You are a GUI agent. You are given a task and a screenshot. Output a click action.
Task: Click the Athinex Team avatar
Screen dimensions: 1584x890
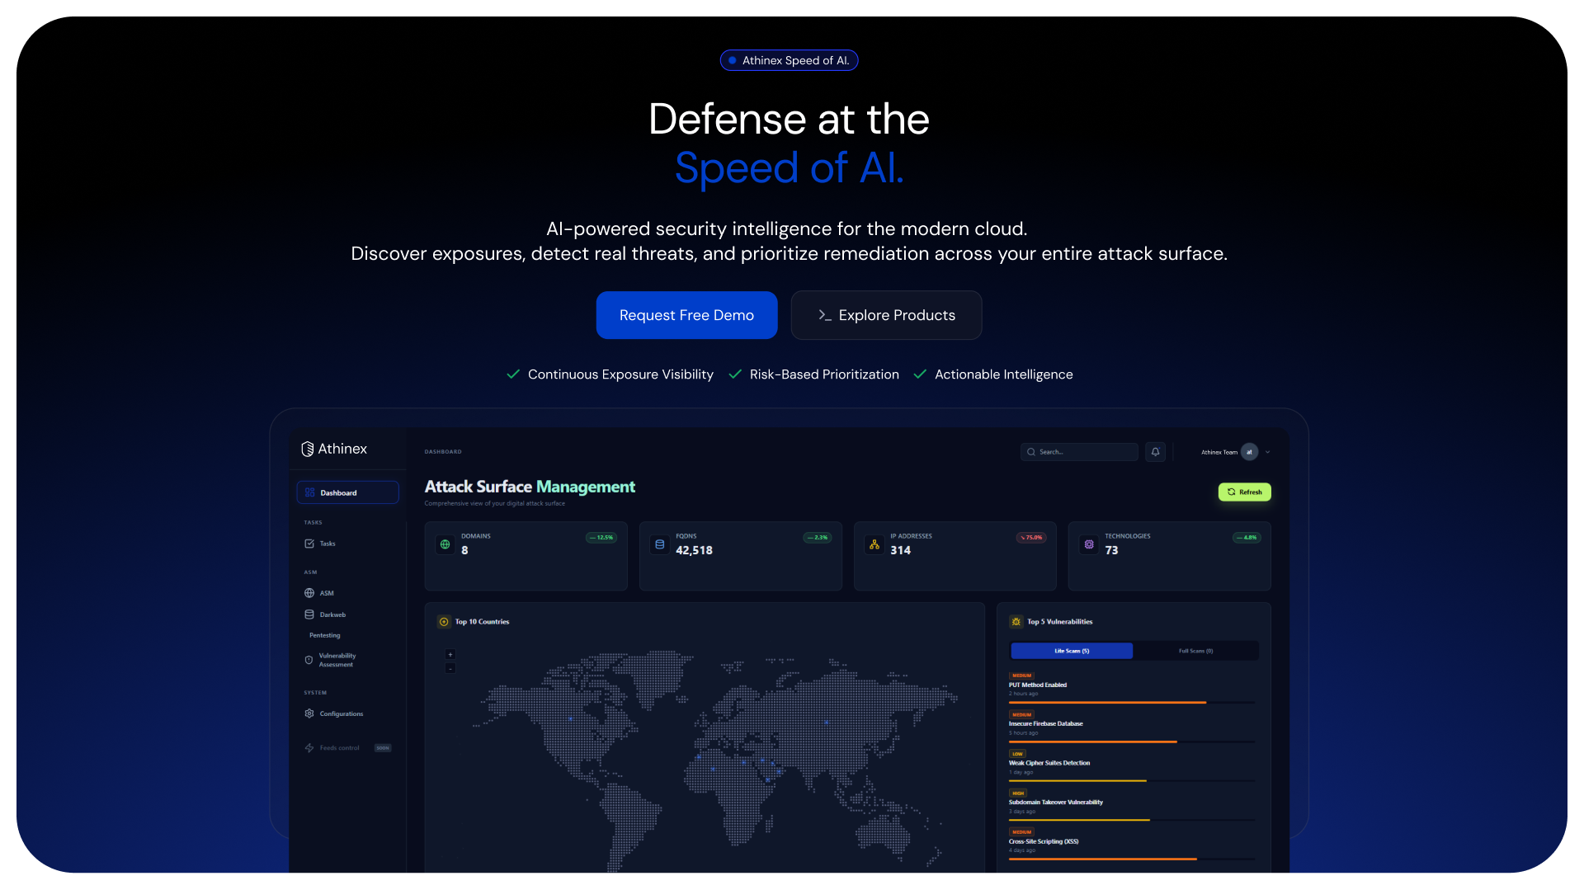point(1249,452)
